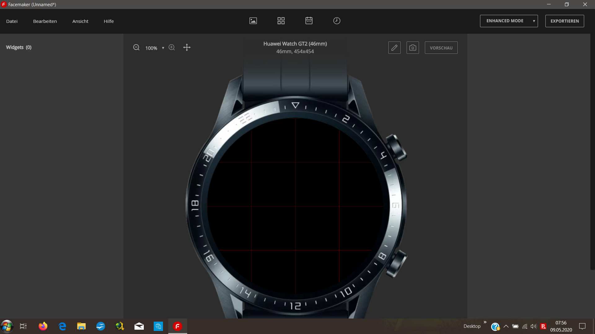Screen dimensions: 595x334
Task: Open the red B antivirus tray icon
Action: (543, 326)
